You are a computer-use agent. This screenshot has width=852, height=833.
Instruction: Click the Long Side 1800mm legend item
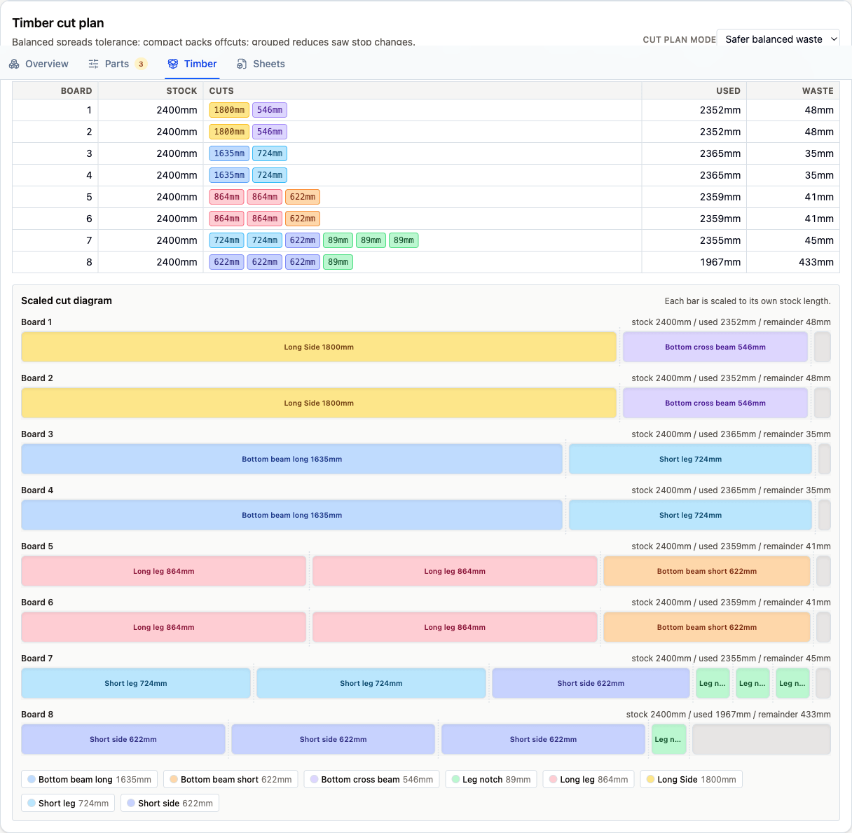click(691, 779)
